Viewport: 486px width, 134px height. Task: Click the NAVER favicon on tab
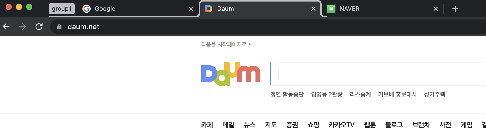(x=331, y=9)
